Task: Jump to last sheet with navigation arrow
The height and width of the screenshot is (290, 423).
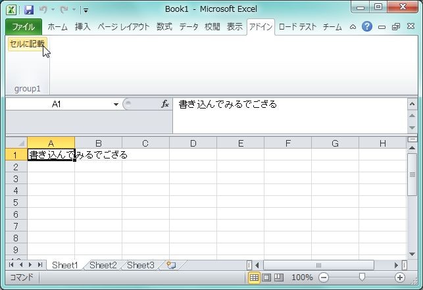Action: pyautogui.click(x=40, y=264)
